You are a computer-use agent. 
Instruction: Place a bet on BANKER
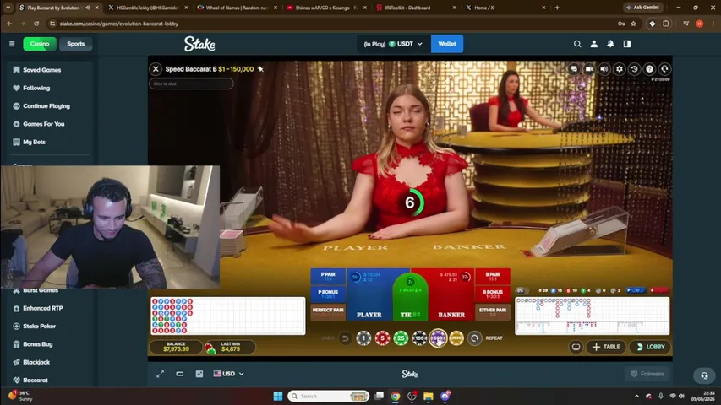tap(451, 294)
